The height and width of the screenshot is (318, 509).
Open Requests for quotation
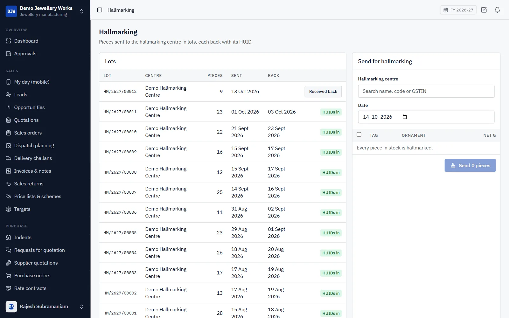pyautogui.click(x=45, y=250)
